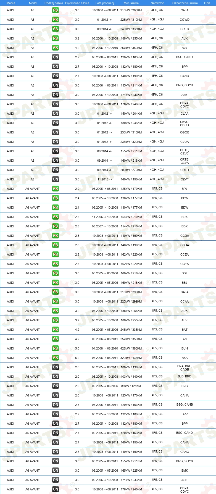Image resolution: width=216 pixels, height=494 pixels.
Task: Click the ON diesel icon in the CRTD row
Action: (56, 170)
